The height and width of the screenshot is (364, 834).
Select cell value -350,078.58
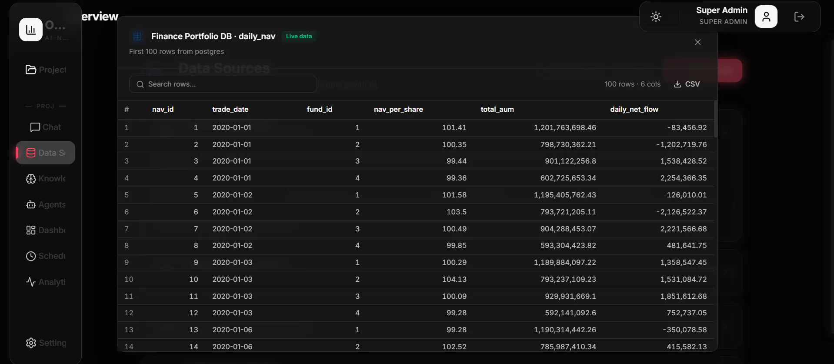tap(685, 330)
